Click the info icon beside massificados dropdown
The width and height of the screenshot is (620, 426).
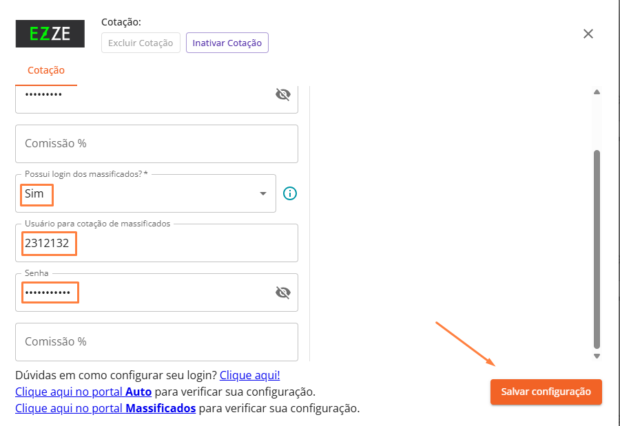pos(290,193)
